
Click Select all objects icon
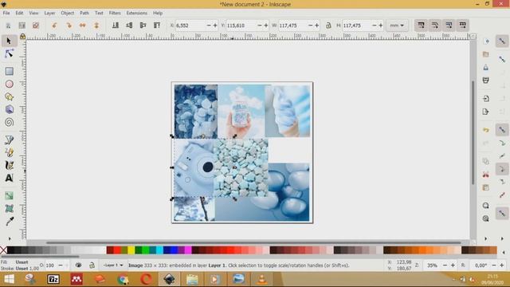[x=8, y=25]
